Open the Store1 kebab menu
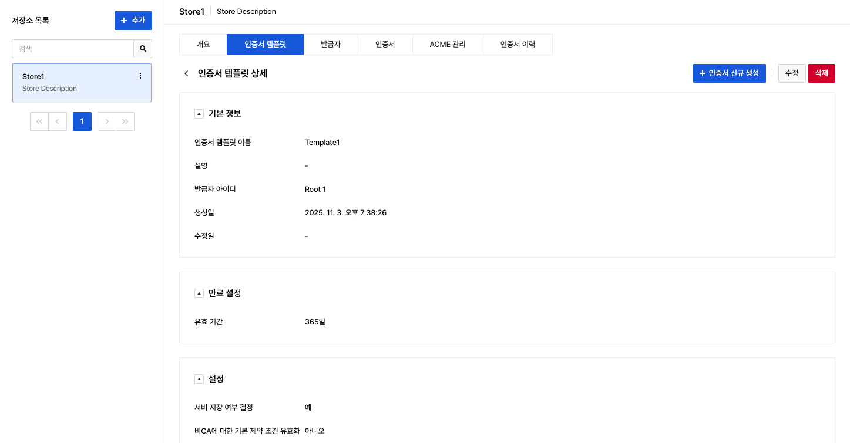 point(140,76)
